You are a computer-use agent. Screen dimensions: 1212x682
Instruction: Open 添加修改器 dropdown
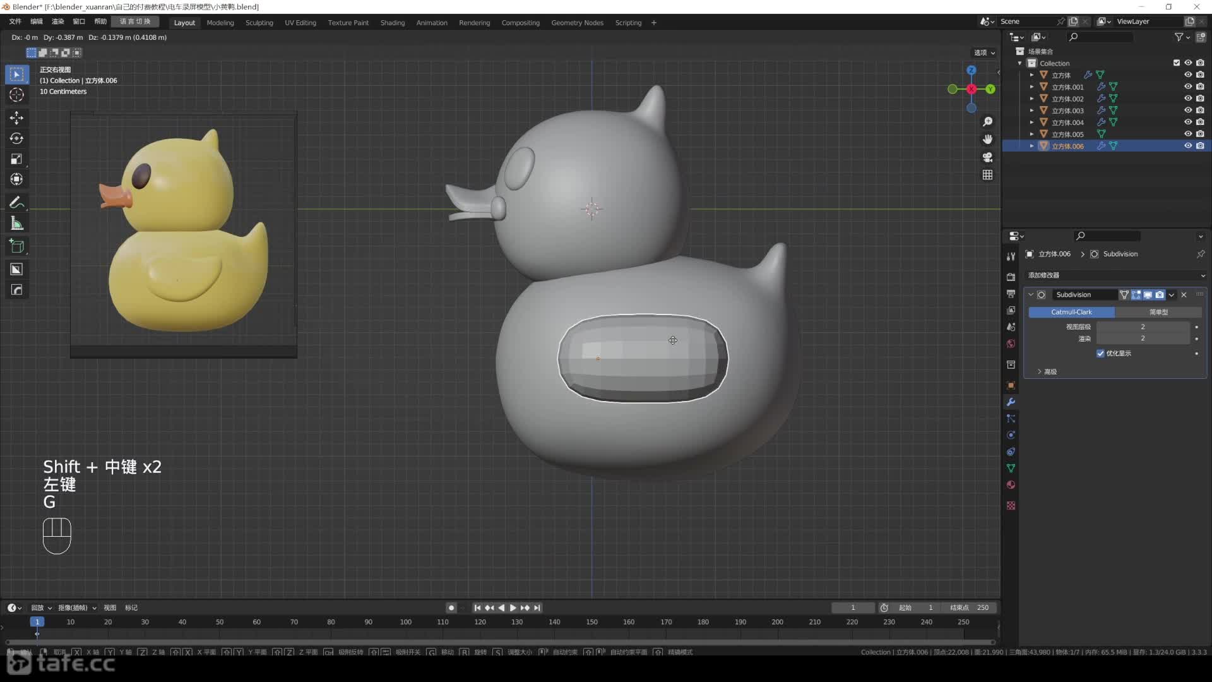tap(1116, 275)
